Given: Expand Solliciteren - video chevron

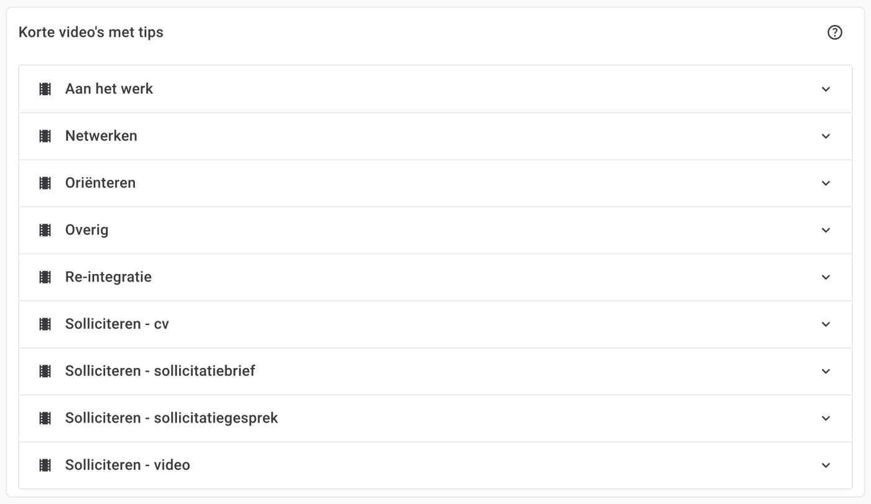Looking at the screenshot, I should (826, 465).
